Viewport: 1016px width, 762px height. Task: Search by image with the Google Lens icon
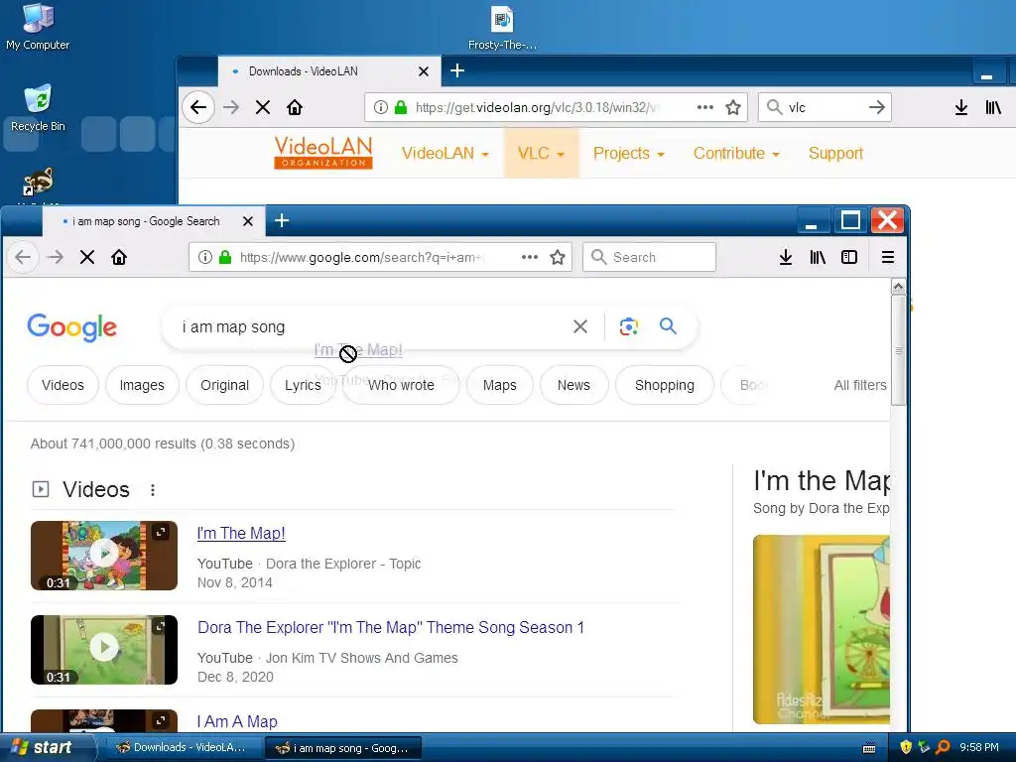pyautogui.click(x=628, y=326)
